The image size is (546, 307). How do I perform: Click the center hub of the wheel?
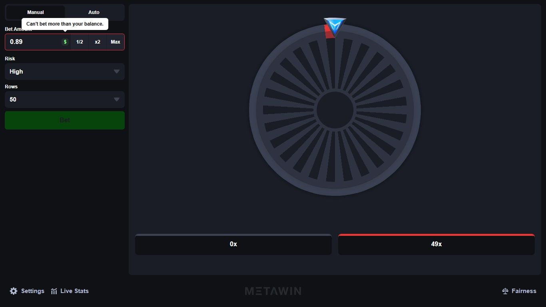(335, 110)
